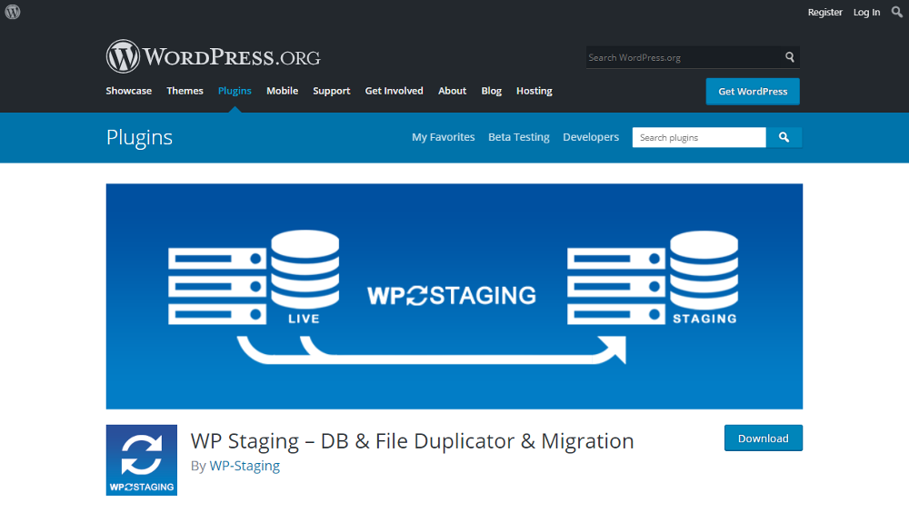The image size is (909, 512).
Task: Click the WP Staging plugin icon
Action: (142, 460)
